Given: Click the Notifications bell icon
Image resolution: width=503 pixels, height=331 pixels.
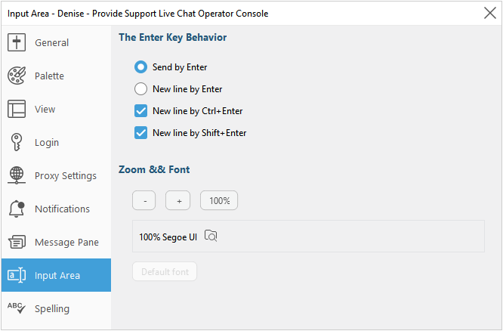Looking at the screenshot, I should [17, 209].
